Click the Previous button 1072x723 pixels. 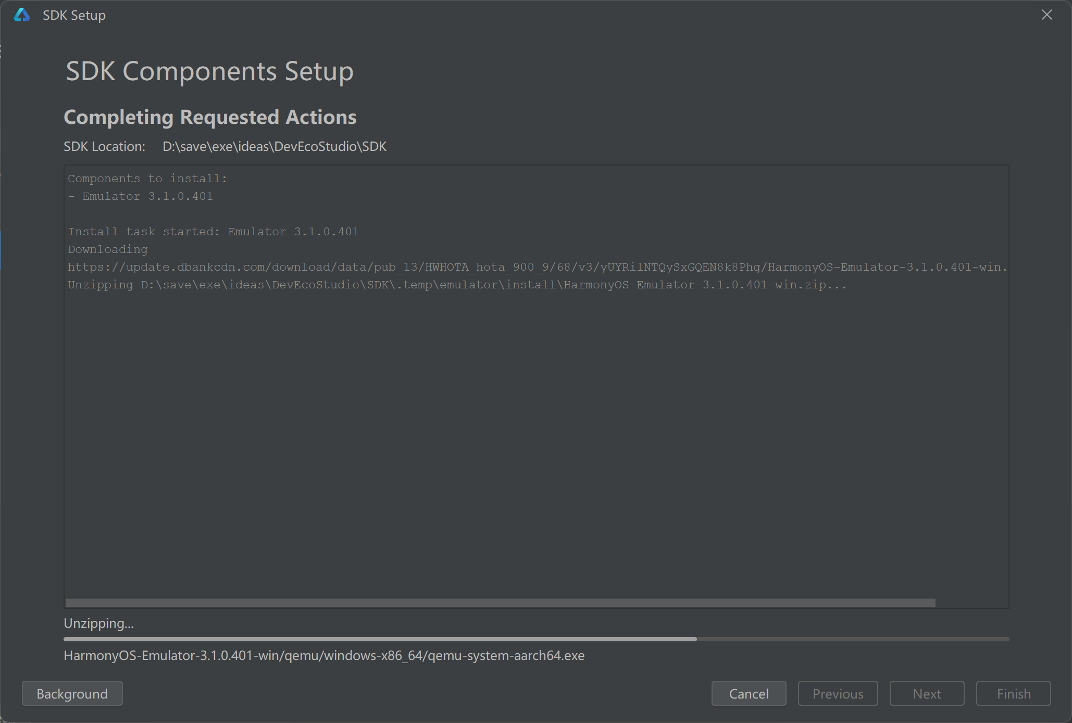click(838, 694)
